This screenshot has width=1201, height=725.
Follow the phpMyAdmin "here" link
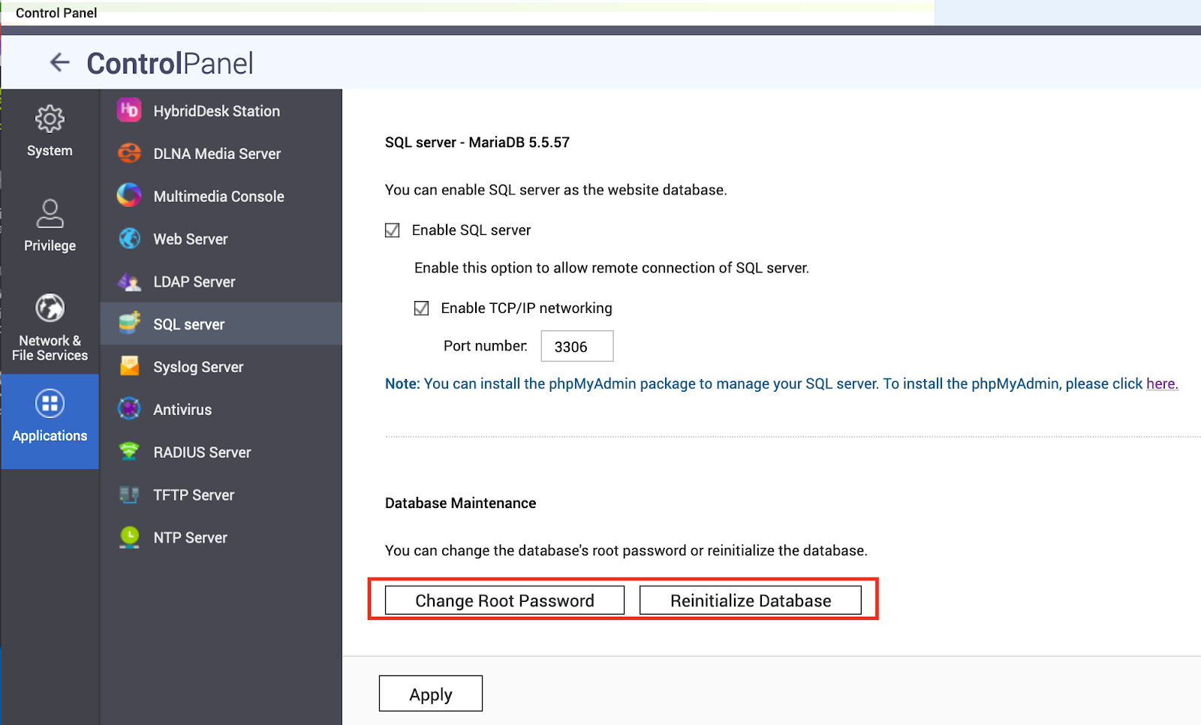click(1161, 384)
